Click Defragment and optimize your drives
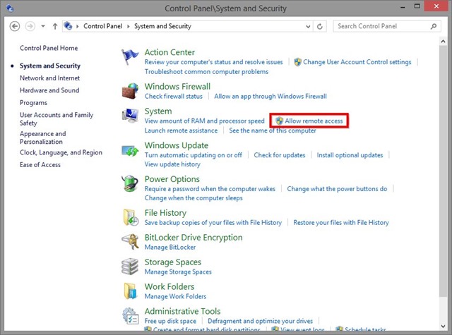 [x=260, y=321]
